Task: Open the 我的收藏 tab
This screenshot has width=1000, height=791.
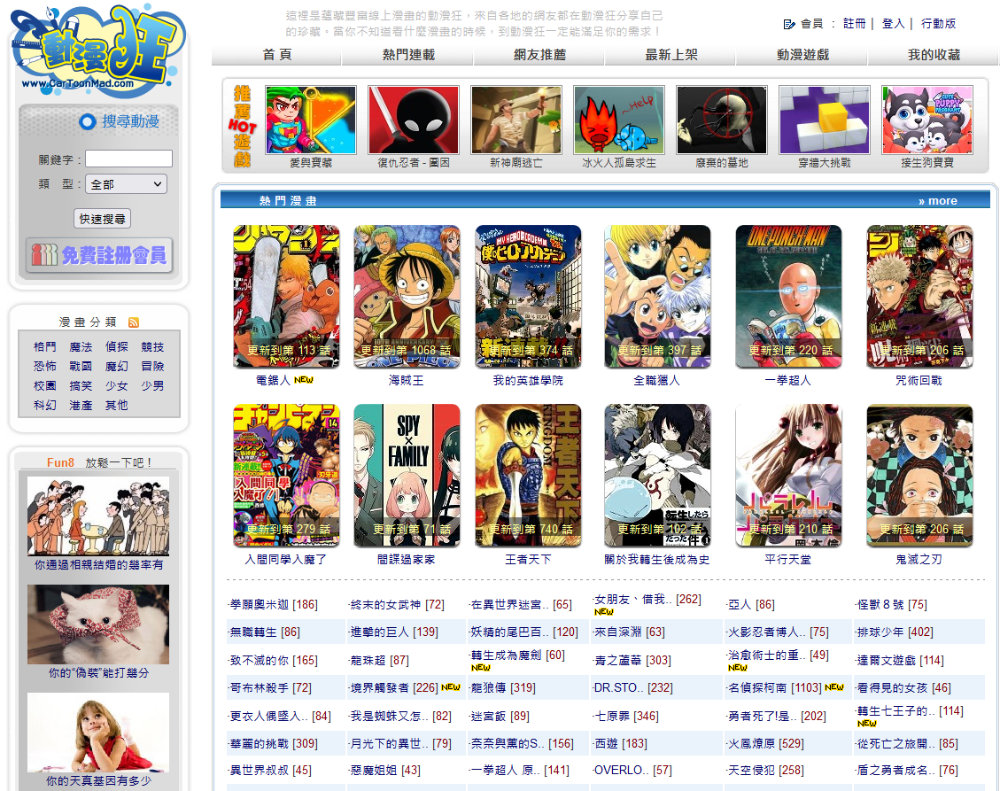Action: 931,55
